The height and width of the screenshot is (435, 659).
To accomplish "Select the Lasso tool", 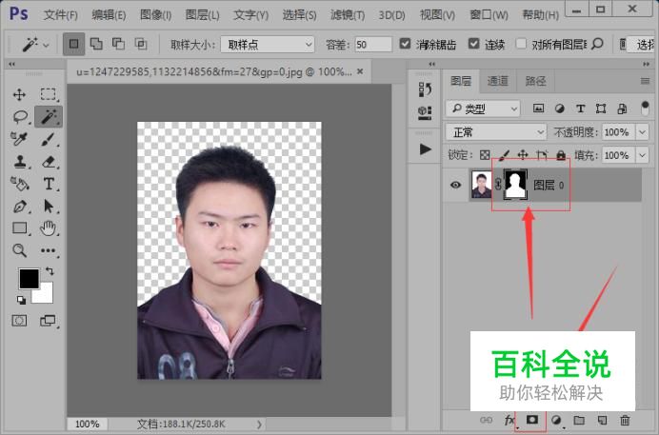I will click(x=20, y=117).
